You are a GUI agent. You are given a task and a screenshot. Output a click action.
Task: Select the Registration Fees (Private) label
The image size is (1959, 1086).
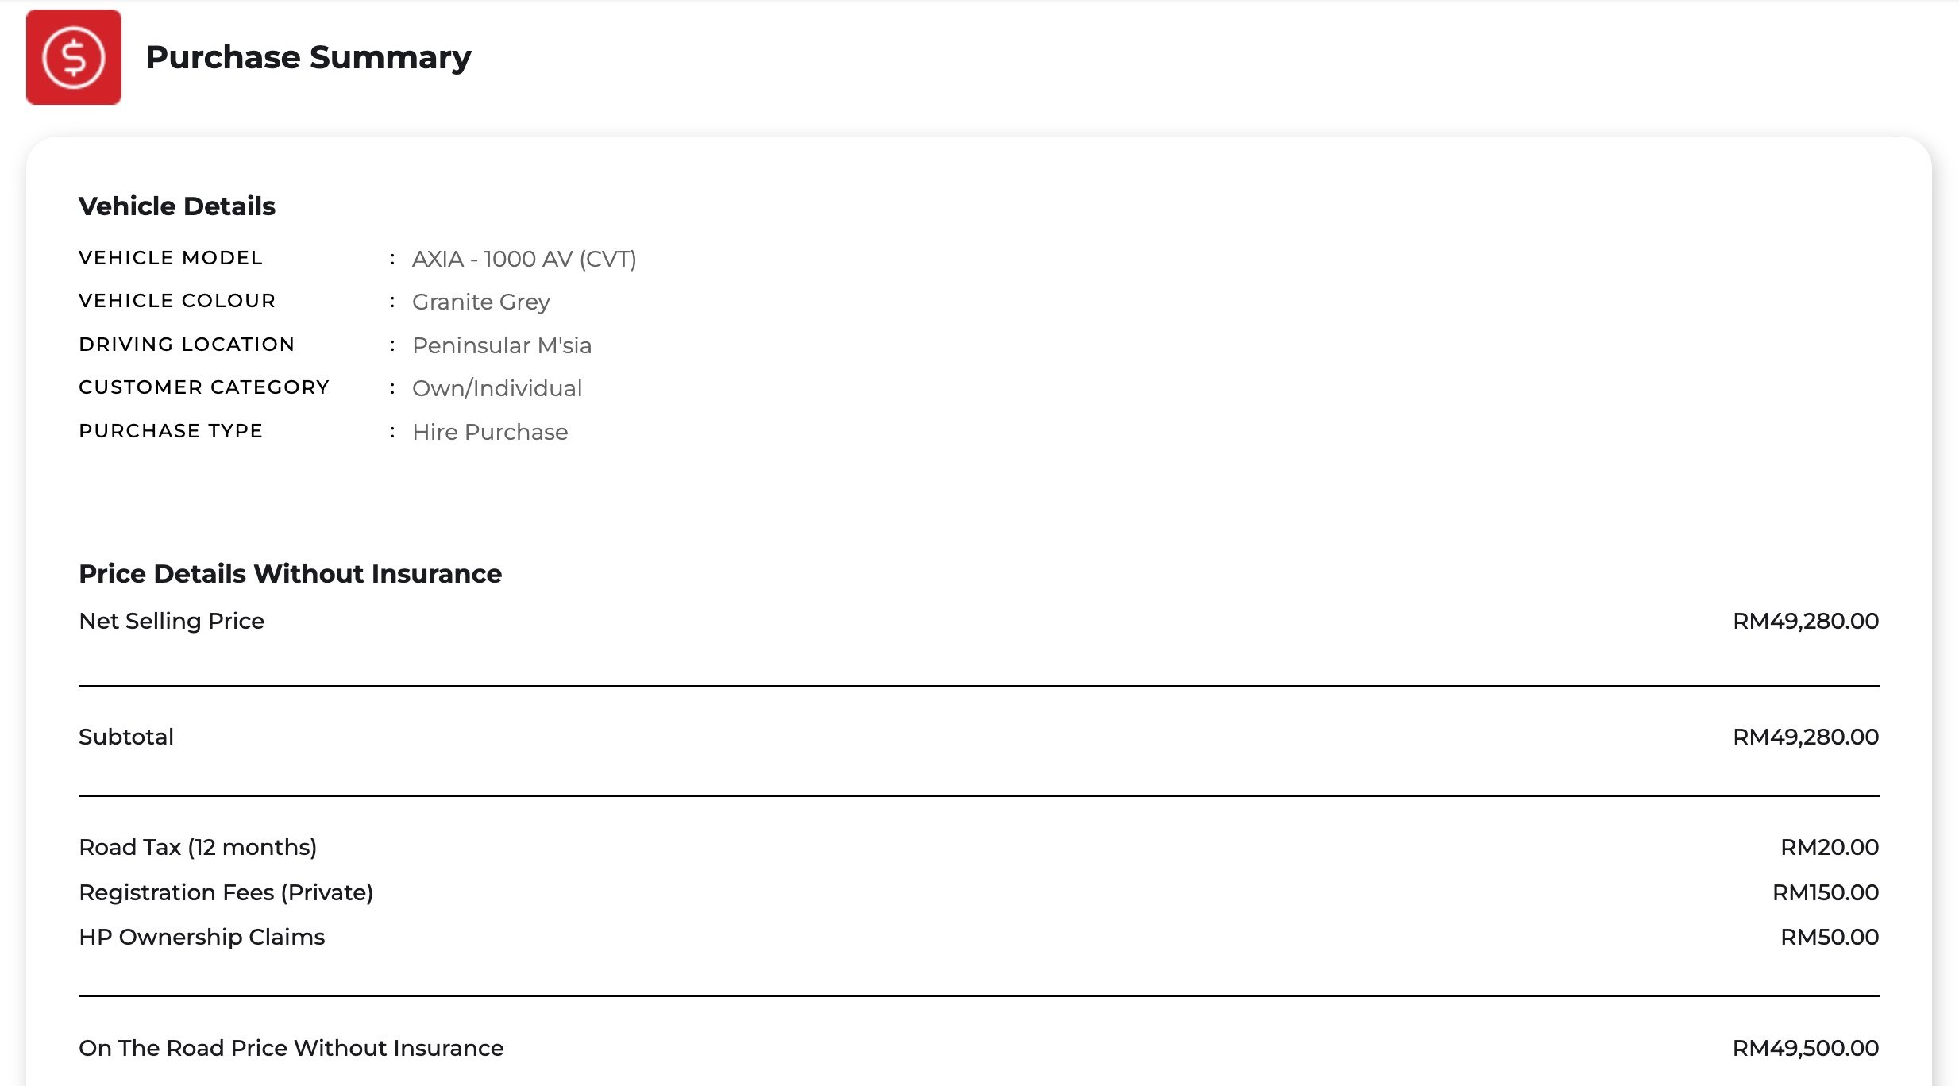coord(226,892)
